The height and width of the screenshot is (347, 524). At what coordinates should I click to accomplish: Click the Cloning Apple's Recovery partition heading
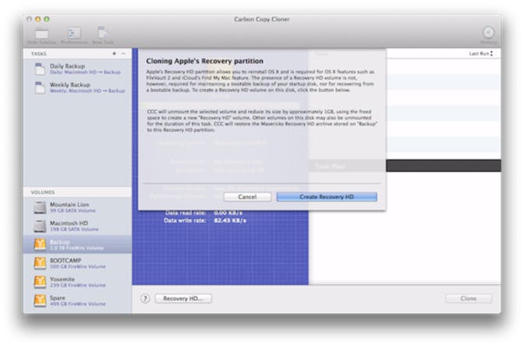(x=204, y=61)
